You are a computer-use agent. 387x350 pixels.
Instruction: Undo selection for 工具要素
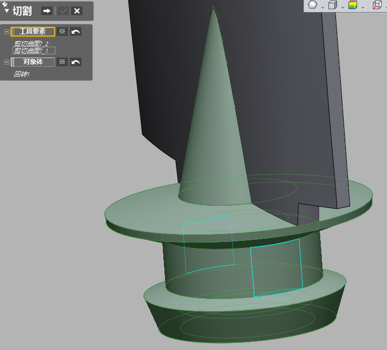click(x=76, y=32)
